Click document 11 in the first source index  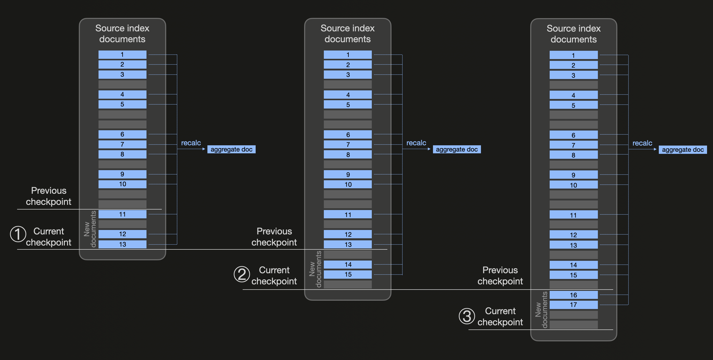click(122, 214)
